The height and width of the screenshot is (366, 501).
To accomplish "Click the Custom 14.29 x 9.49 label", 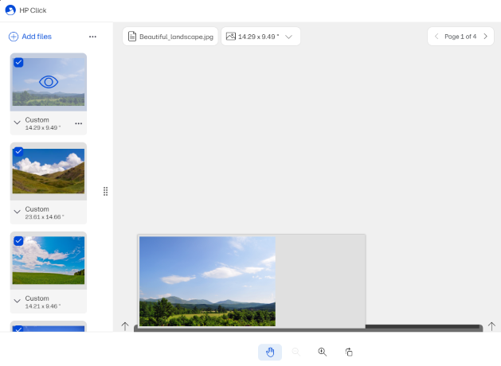I will pyautogui.click(x=43, y=123).
